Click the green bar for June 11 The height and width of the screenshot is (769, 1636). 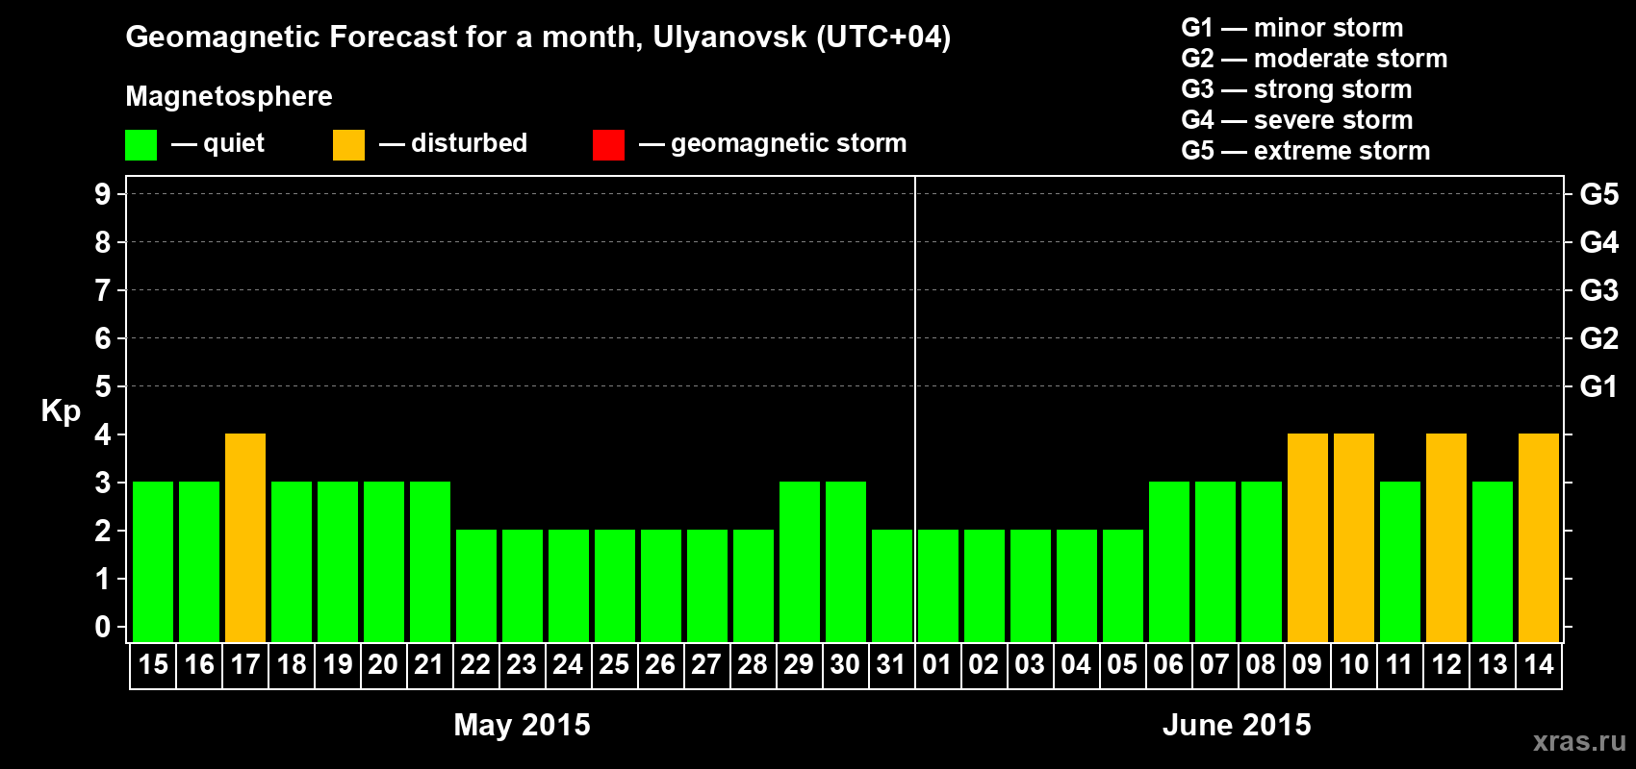point(1400,561)
